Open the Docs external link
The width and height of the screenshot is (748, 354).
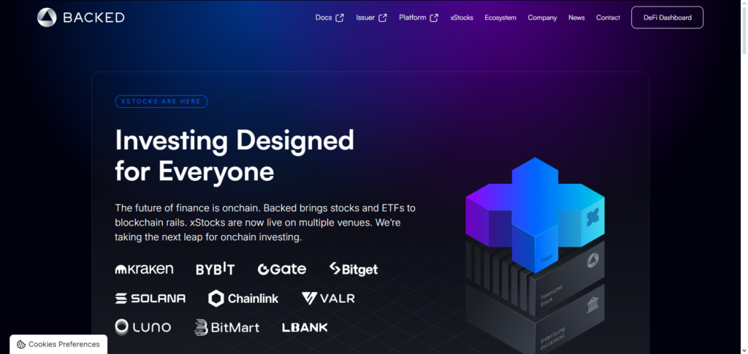329,18
